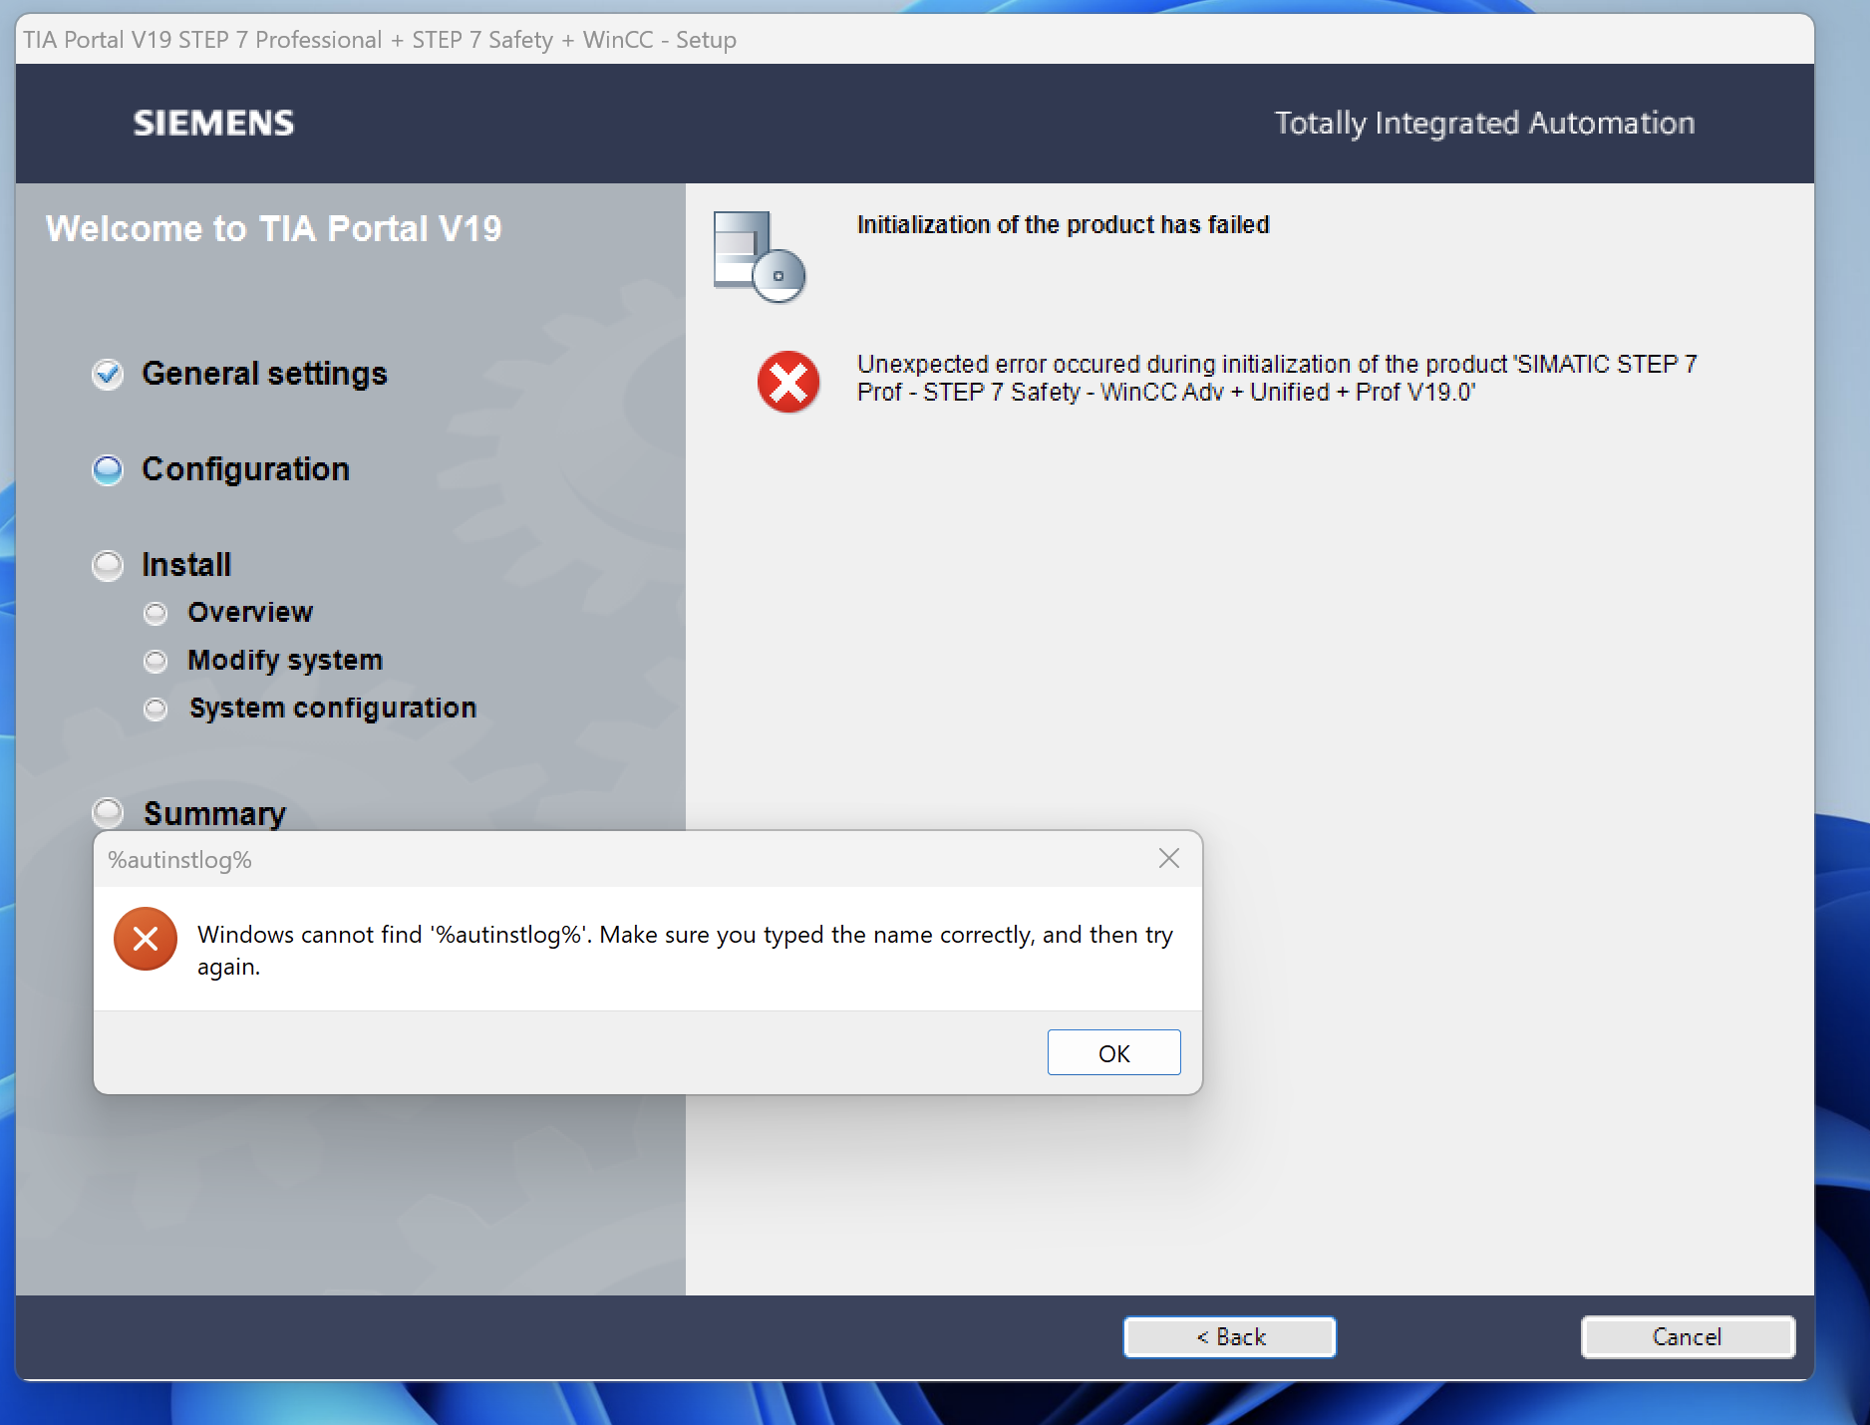Image resolution: width=1870 pixels, height=1425 pixels.
Task: Click the 'Windows cannot find' error message text
Action: 685,950
